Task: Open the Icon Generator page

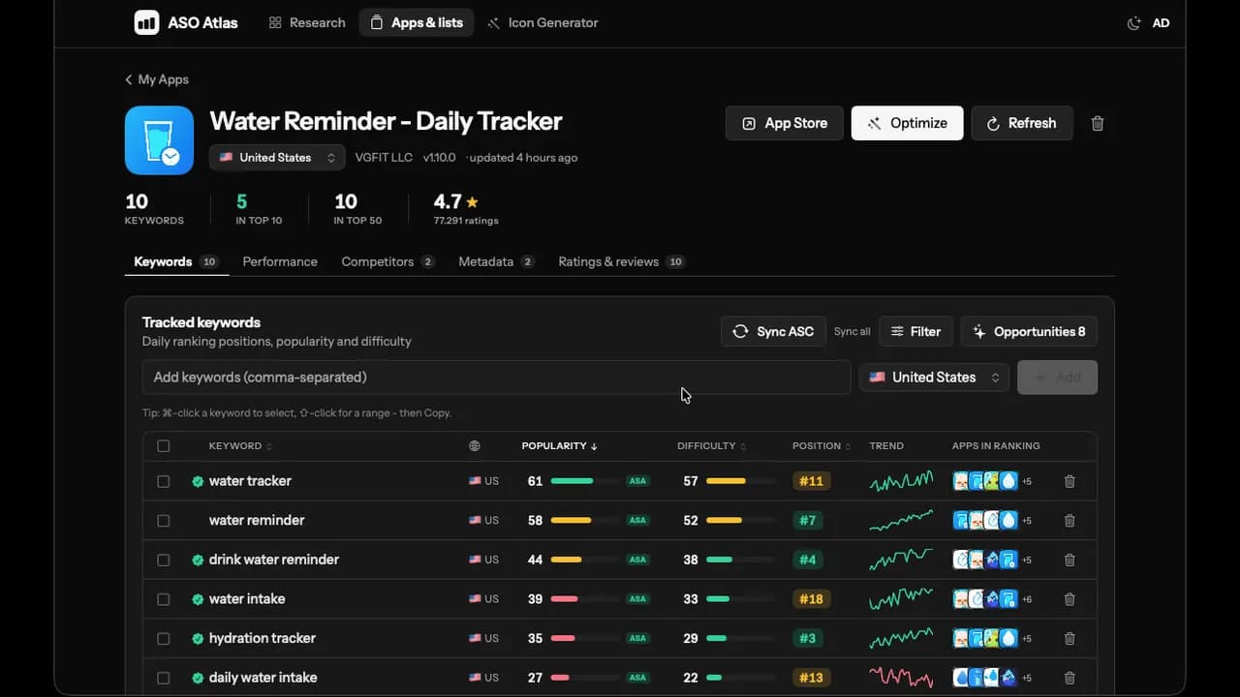Action: click(542, 22)
